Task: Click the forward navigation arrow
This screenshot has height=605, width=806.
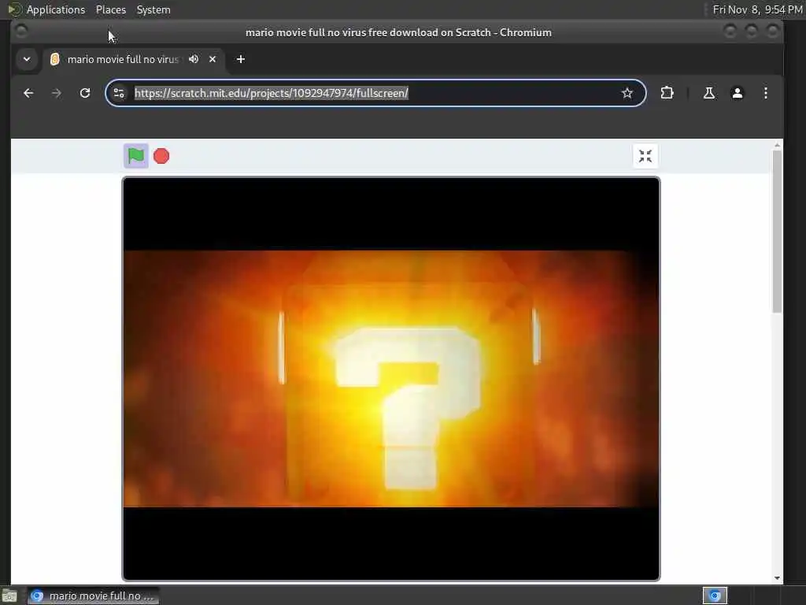Action: pos(57,93)
